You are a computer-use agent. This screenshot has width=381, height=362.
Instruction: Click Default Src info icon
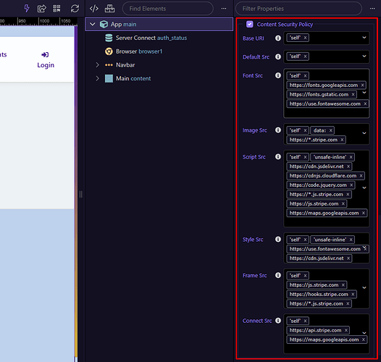[278, 56]
